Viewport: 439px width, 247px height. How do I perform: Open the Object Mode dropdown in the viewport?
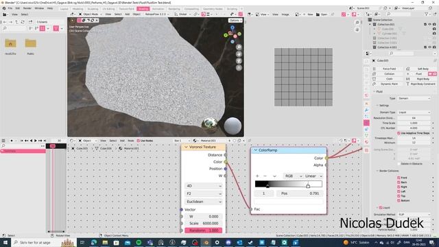(x=91, y=14)
